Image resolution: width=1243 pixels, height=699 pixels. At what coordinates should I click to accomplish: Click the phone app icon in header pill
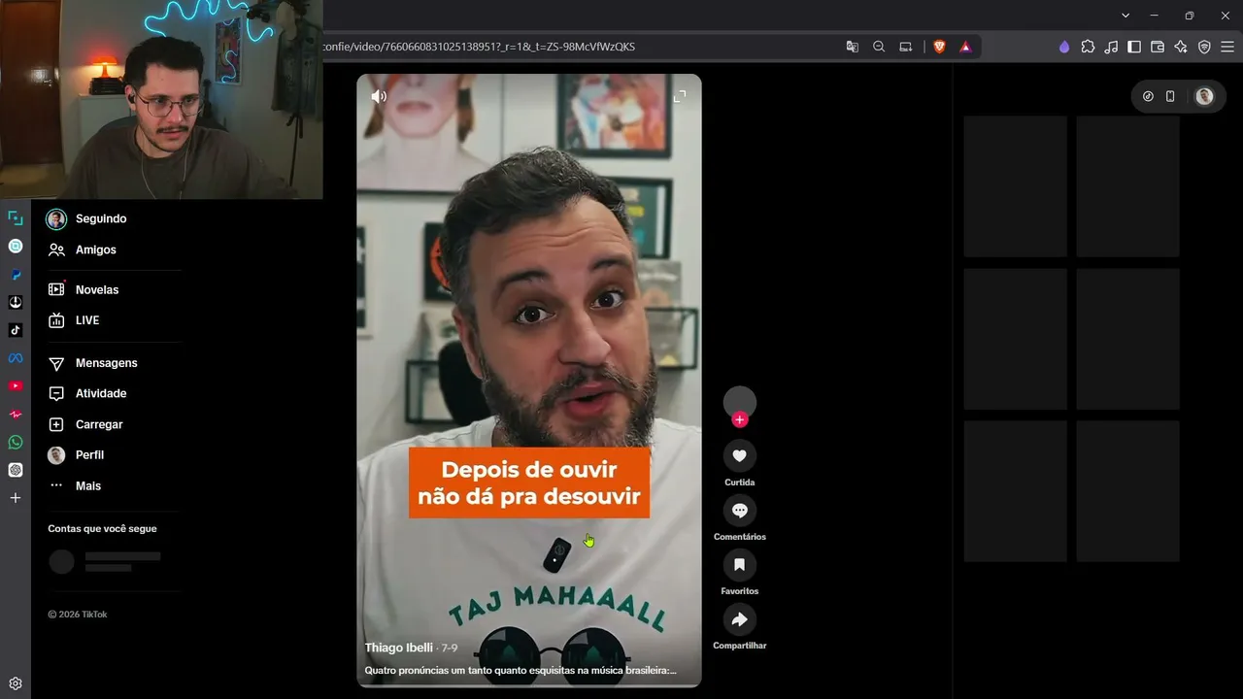click(1170, 96)
